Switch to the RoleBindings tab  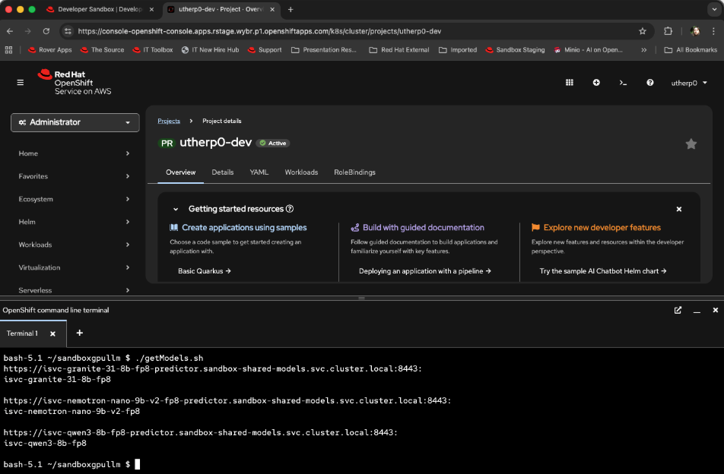point(354,172)
